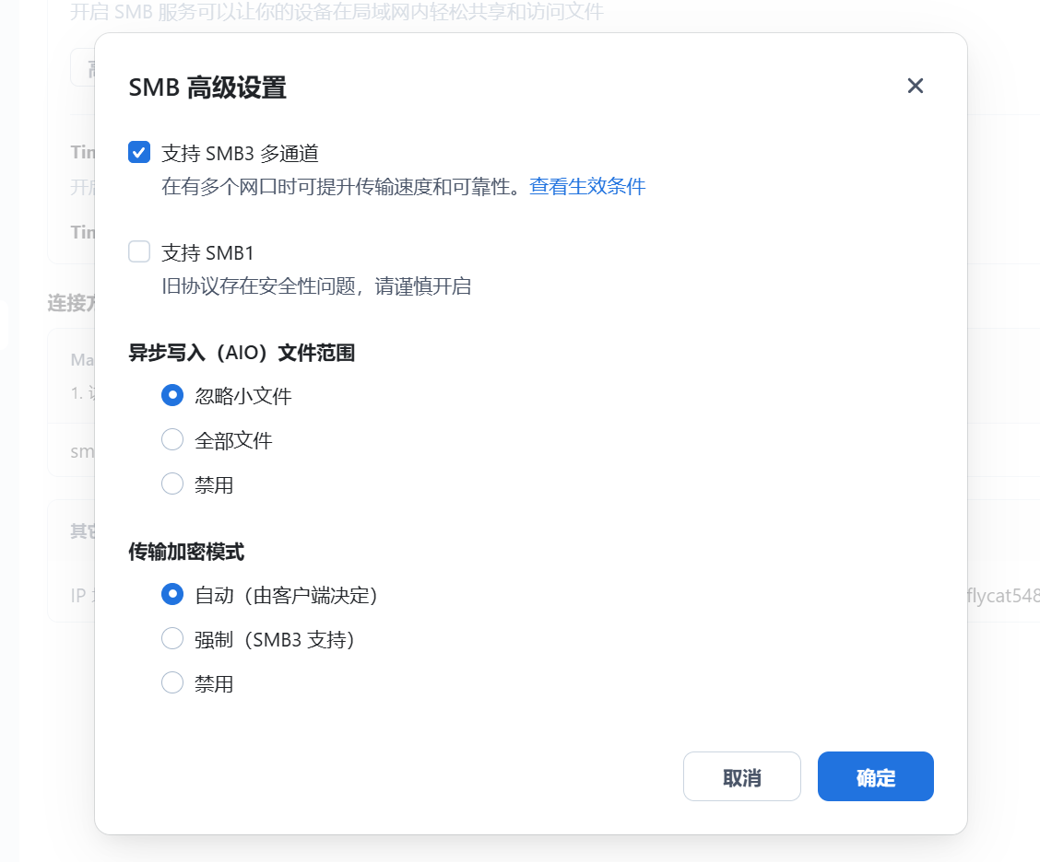Viewport: 1040px width, 862px height.
Task: Click the 异步写入（AIO）文件范围 section heading
Action: click(242, 353)
